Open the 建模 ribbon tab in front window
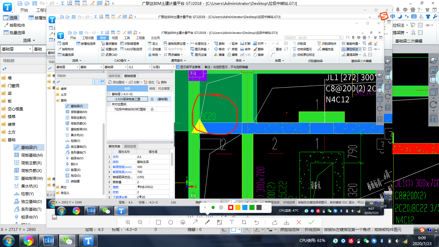The image size is (439, 247). [103, 38]
